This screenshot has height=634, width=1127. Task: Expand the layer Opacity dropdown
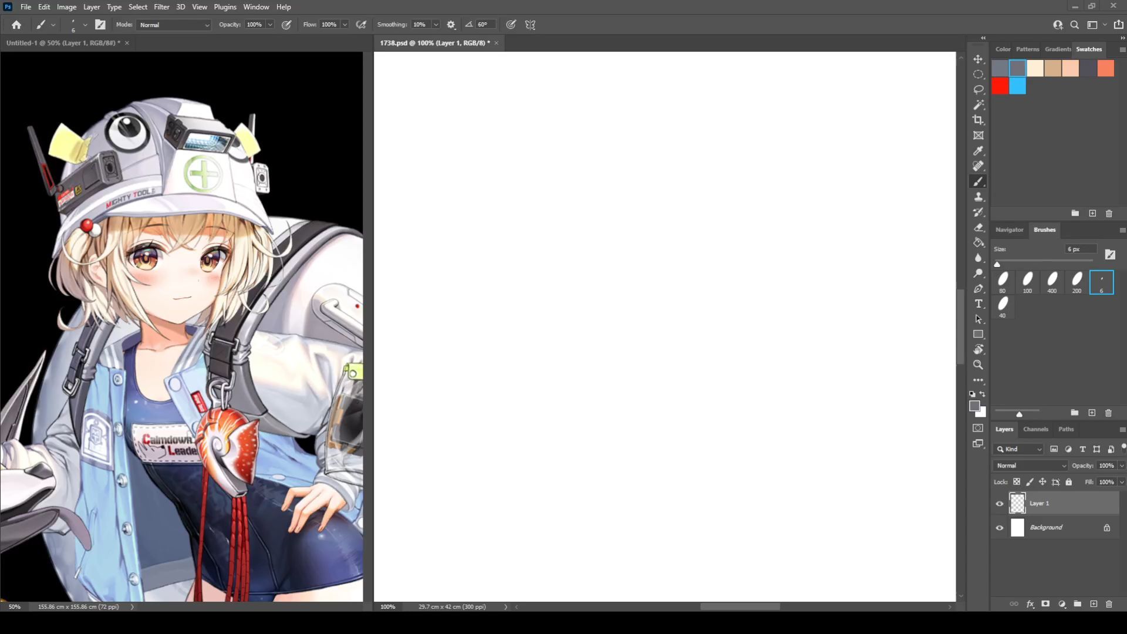[1122, 466]
